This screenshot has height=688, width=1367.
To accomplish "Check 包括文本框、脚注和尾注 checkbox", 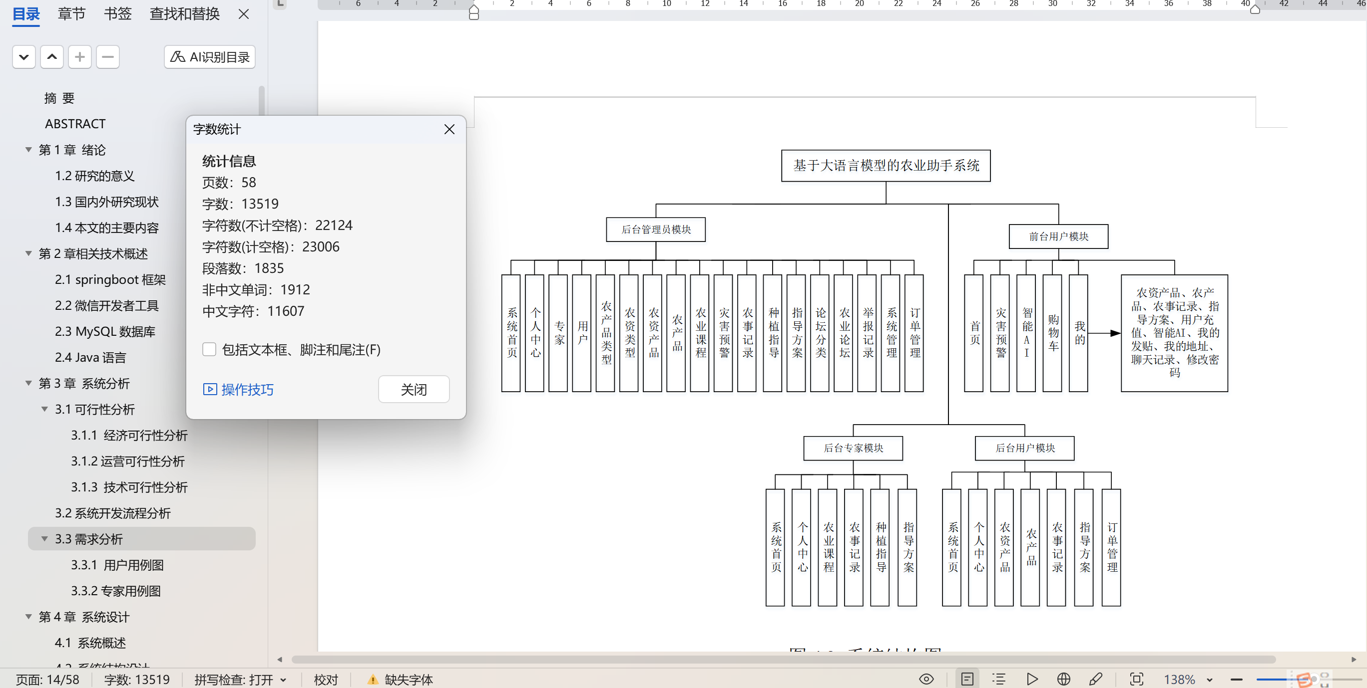I will coord(209,349).
